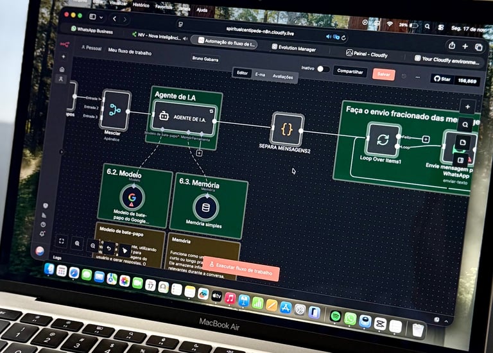Select the 6.2. Modelo sticky note
The width and height of the screenshot is (493, 353).
click(x=135, y=196)
